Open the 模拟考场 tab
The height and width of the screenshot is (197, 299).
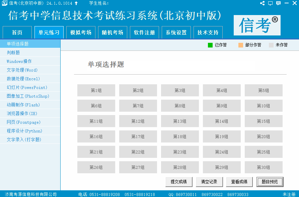(x=81, y=32)
